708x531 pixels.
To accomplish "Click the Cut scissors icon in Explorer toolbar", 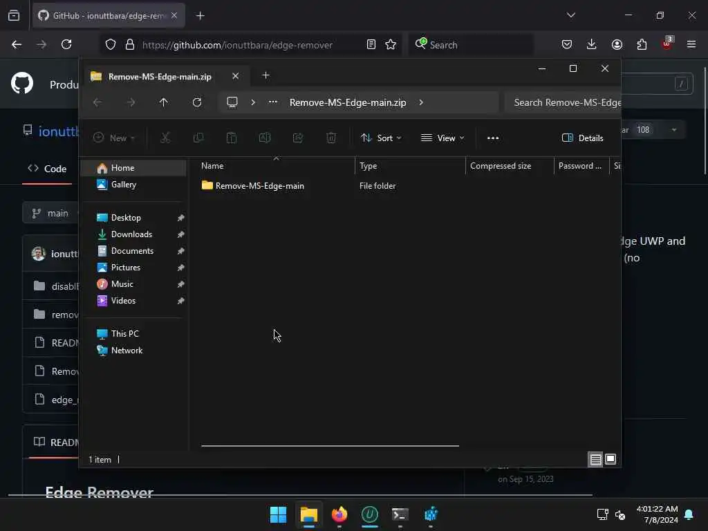I will coord(165,138).
